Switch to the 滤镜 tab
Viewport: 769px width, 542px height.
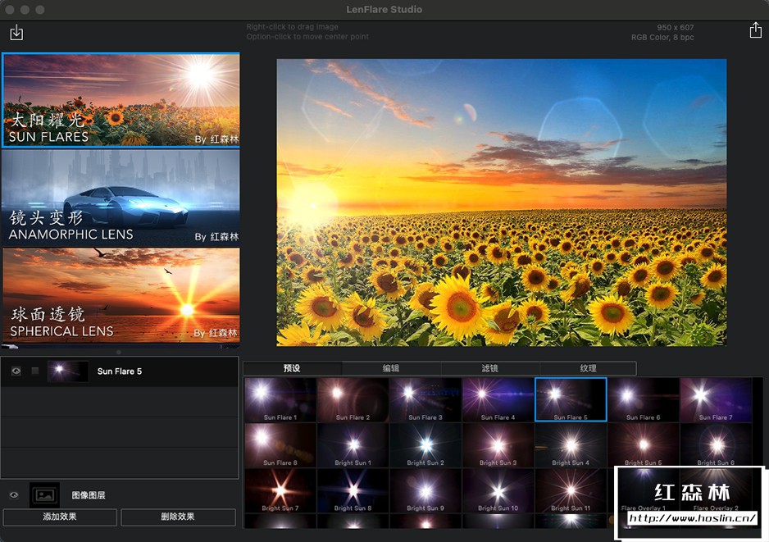point(489,368)
